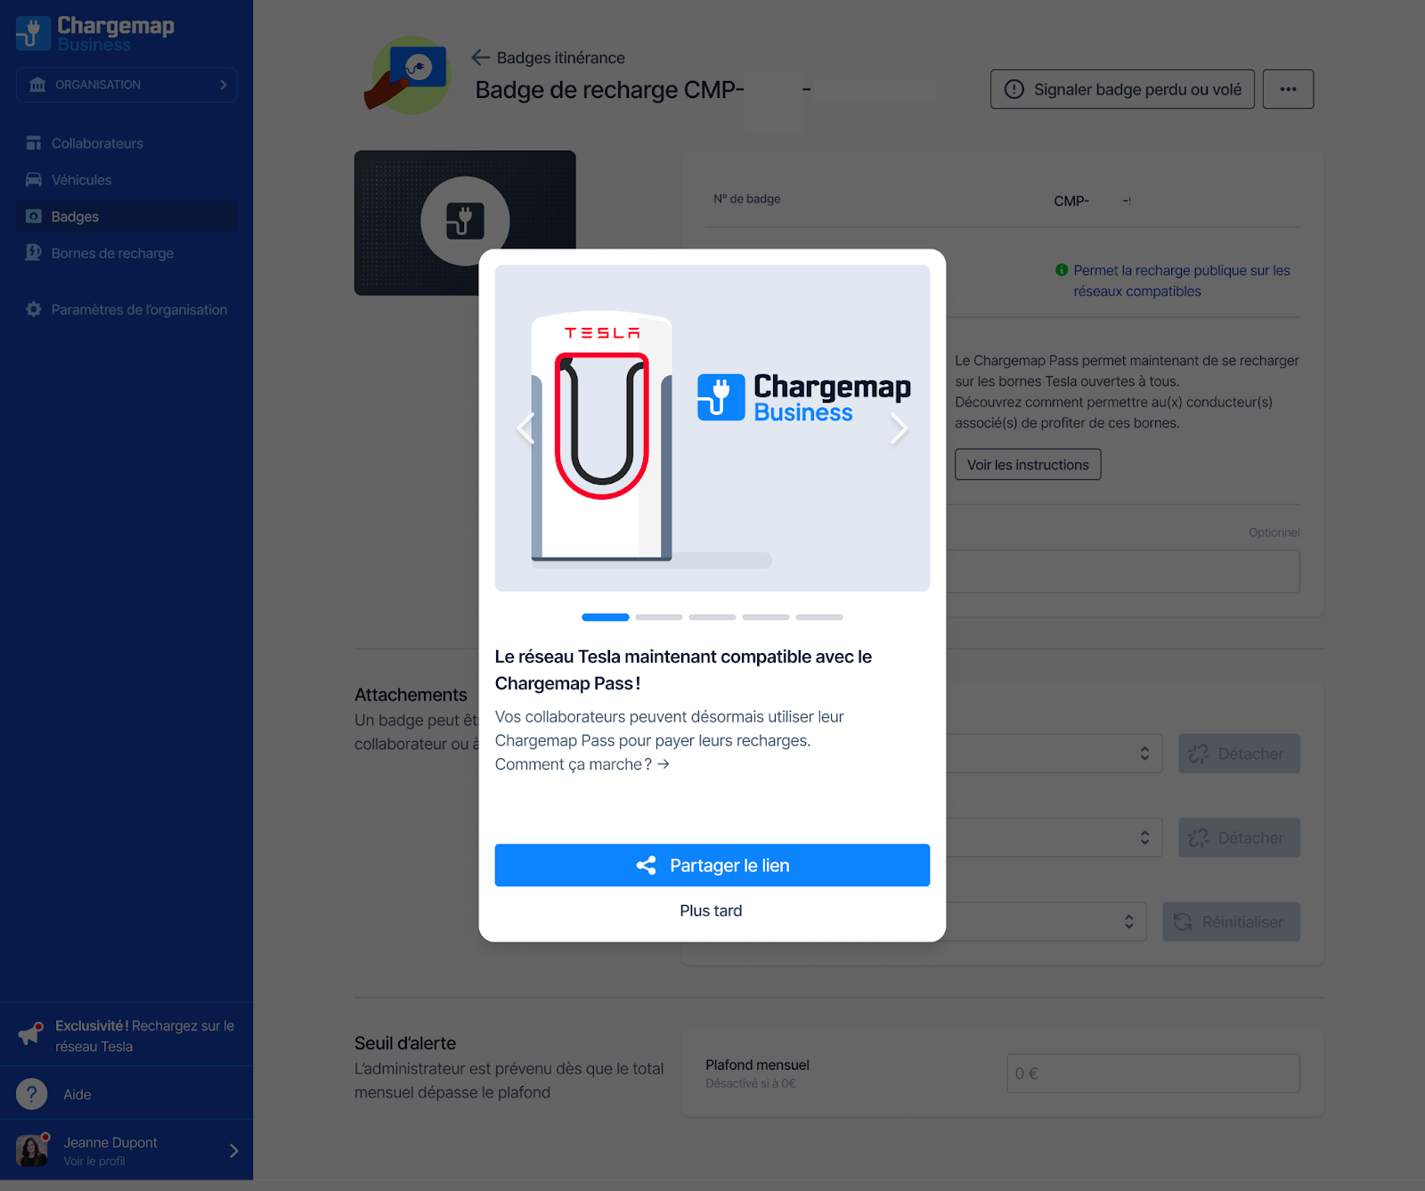Select the third carousel page indicator
The height and width of the screenshot is (1191, 1425).
pyautogui.click(x=712, y=617)
